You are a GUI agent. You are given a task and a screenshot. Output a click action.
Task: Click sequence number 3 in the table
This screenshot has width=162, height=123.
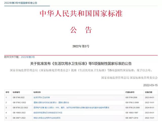point(6,108)
